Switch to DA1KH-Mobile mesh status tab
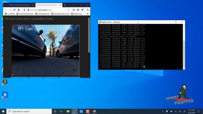 click(x=19, y=5)
